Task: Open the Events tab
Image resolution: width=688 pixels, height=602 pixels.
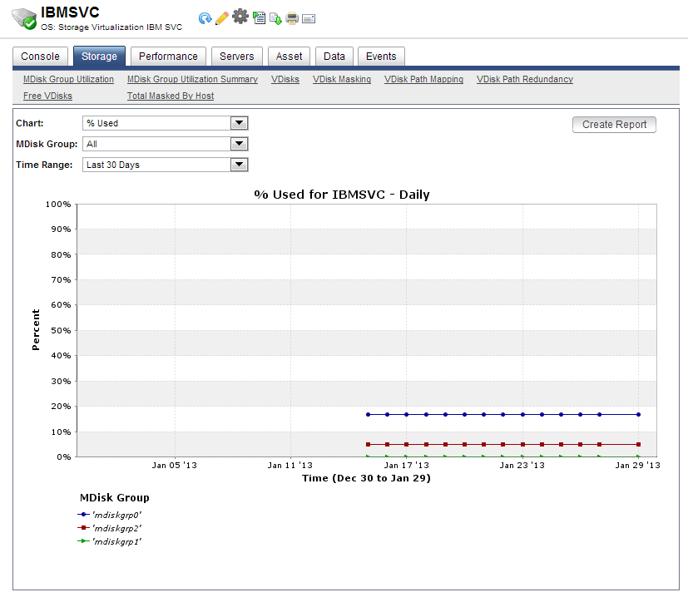Action: pyautogui.click(x=381, y=56)
